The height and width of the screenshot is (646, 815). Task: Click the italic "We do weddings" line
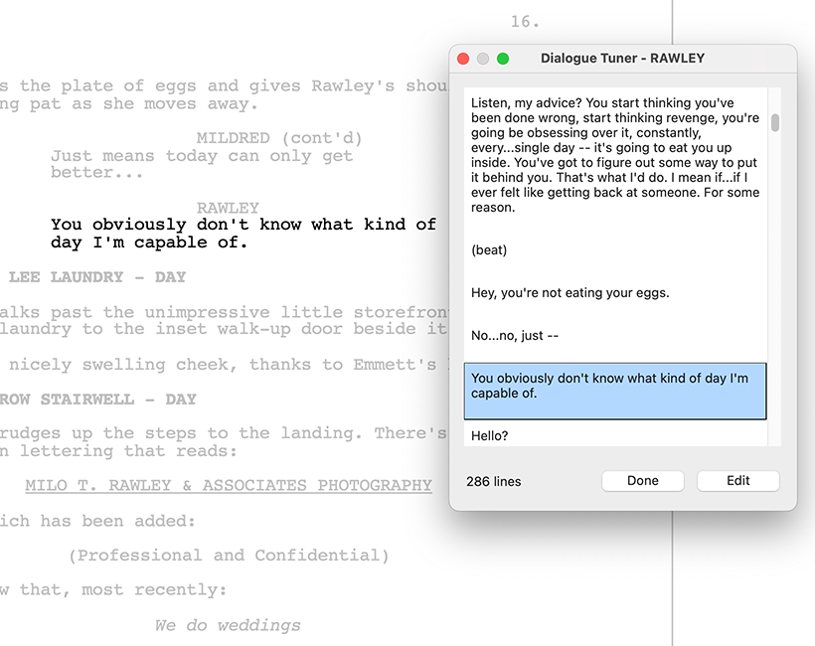pos(228,625)
